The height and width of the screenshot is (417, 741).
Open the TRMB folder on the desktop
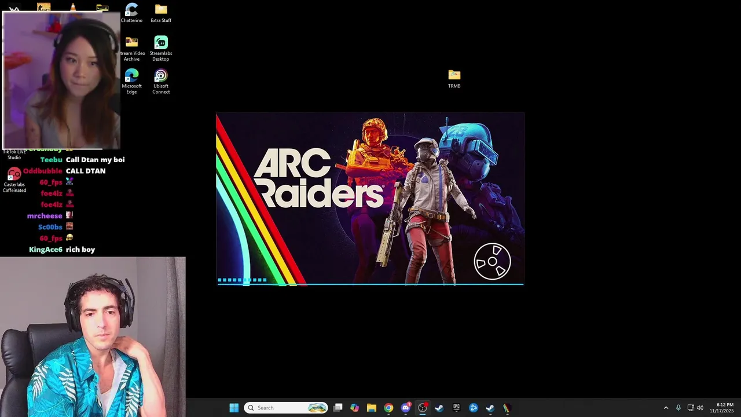[x=454, y=79]
